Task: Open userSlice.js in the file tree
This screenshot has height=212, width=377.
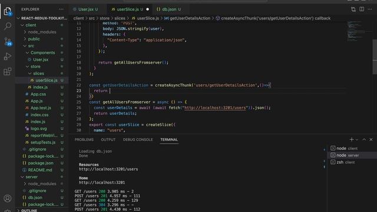Action: (47, 80)
